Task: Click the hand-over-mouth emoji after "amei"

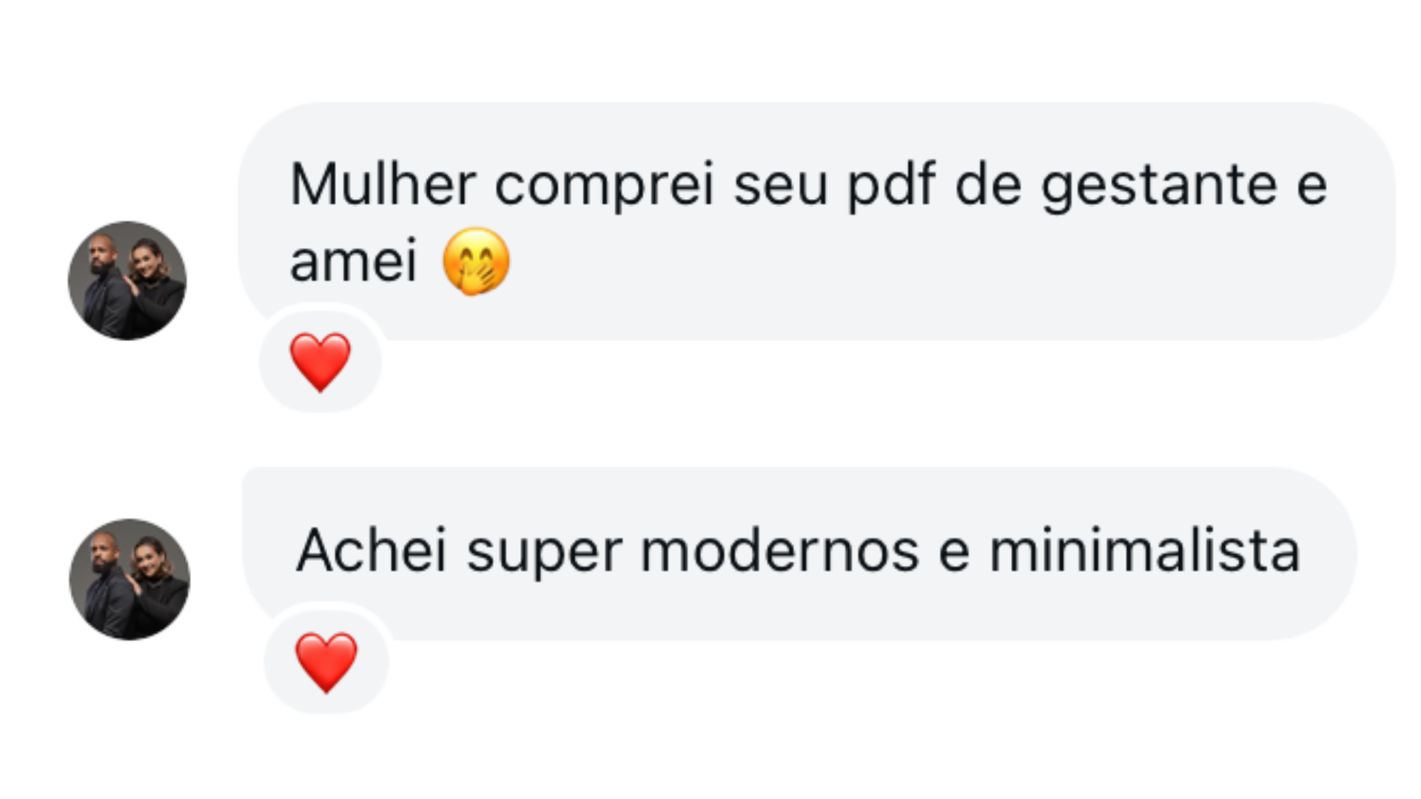Action: [x=476, y=261]
